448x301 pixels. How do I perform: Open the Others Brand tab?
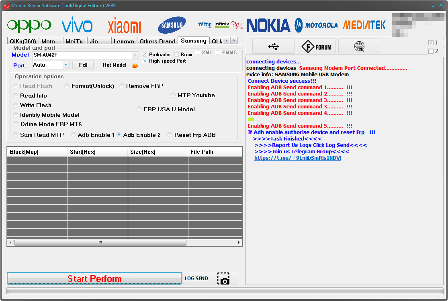click(158, 41)
